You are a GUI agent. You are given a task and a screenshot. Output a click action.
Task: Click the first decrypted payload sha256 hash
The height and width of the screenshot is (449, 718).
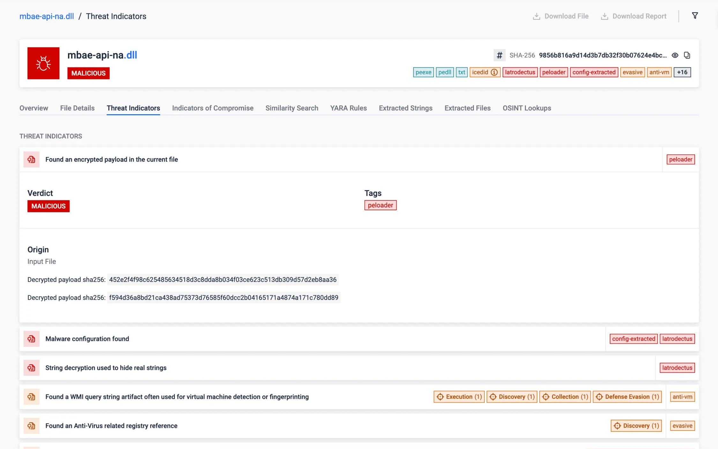tap(222, 280)
